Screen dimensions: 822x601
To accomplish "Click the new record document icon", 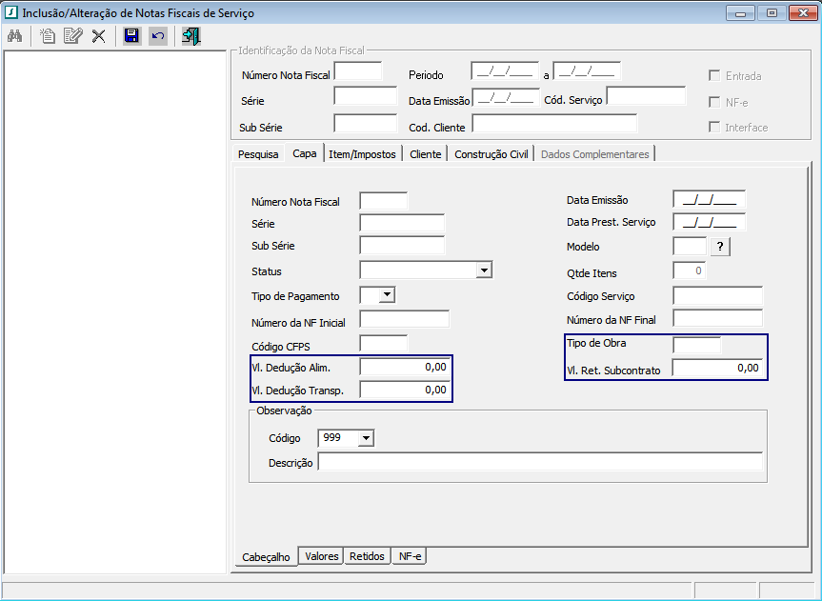I will click(x=47, y=36).
